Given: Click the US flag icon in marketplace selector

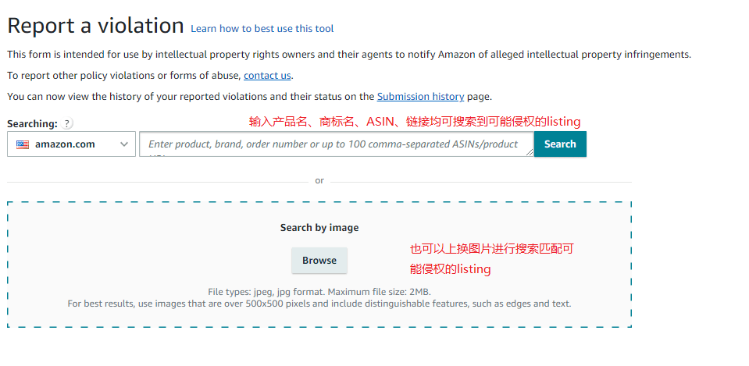Looking at the screenshot, I should pyautogui.click(x=23, y=144).
